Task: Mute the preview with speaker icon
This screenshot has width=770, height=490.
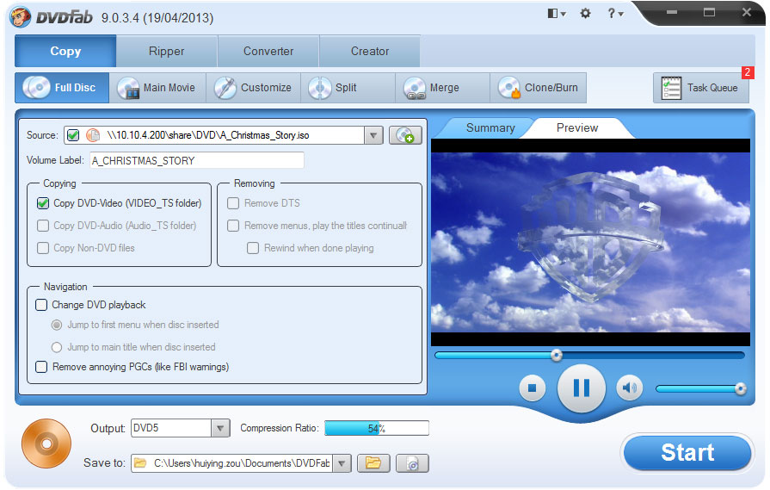Action: [x=629, y=388]
